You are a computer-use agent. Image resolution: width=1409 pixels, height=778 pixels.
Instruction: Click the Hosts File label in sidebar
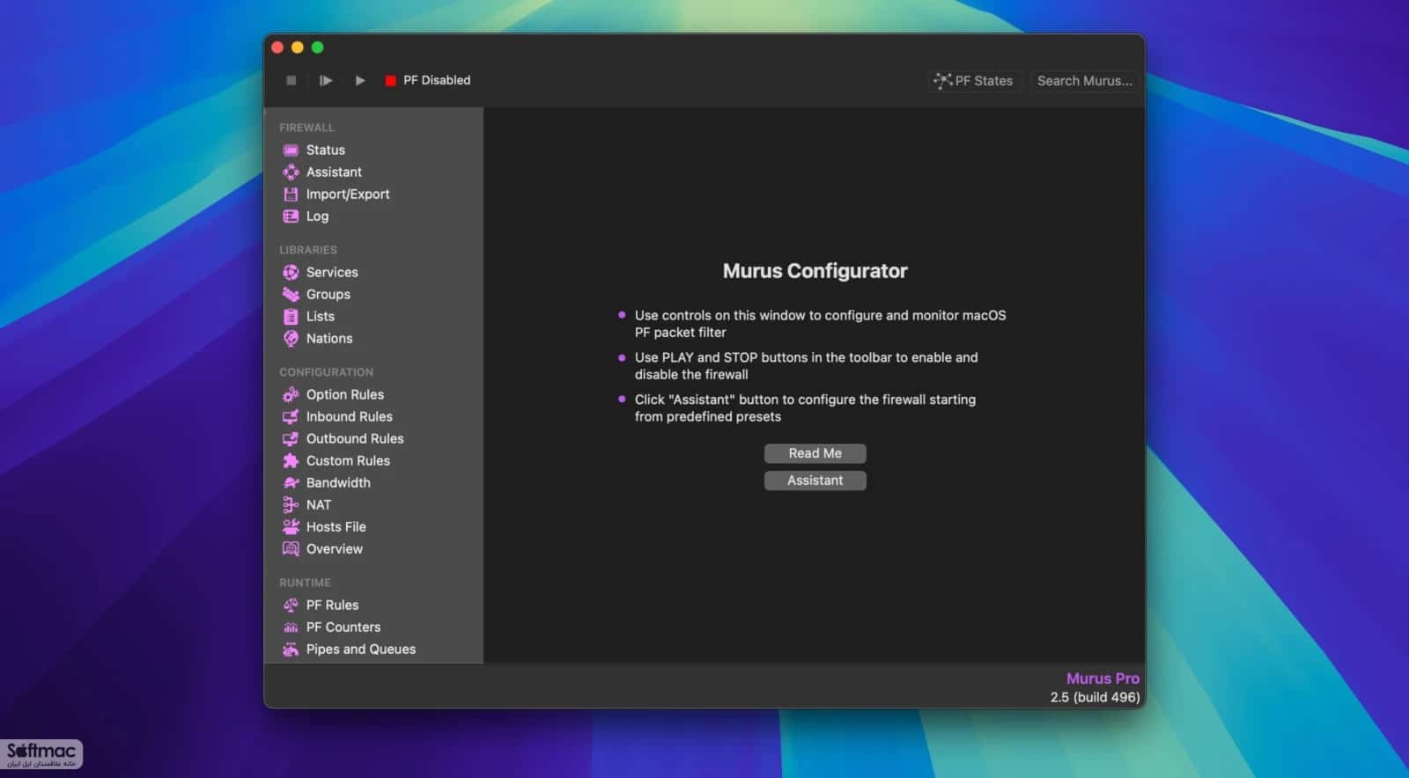336,527
